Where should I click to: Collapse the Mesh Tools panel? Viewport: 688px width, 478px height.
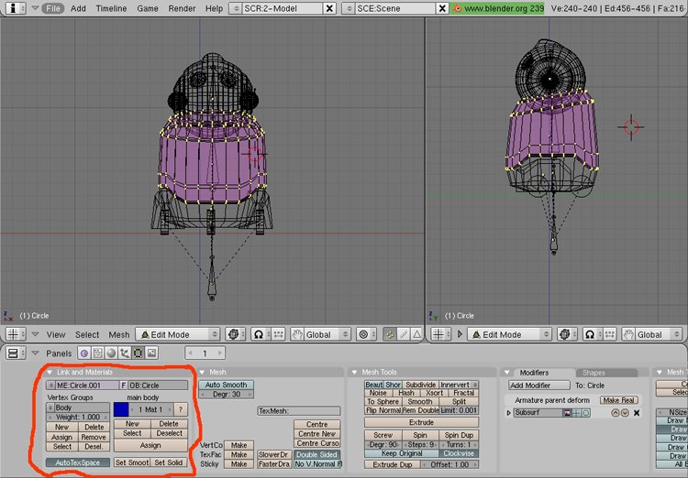354,372
